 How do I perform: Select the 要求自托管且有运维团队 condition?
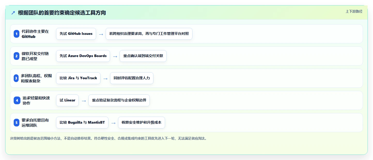35,123
